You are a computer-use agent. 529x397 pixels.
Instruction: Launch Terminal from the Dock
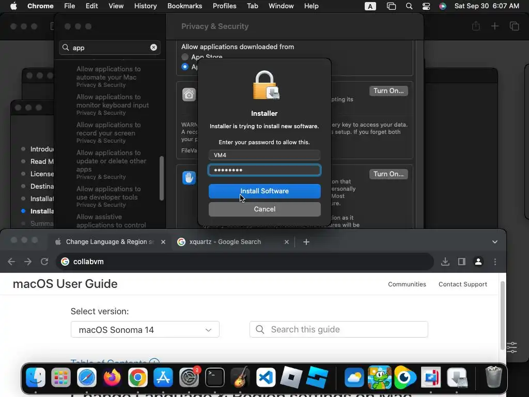215,377
